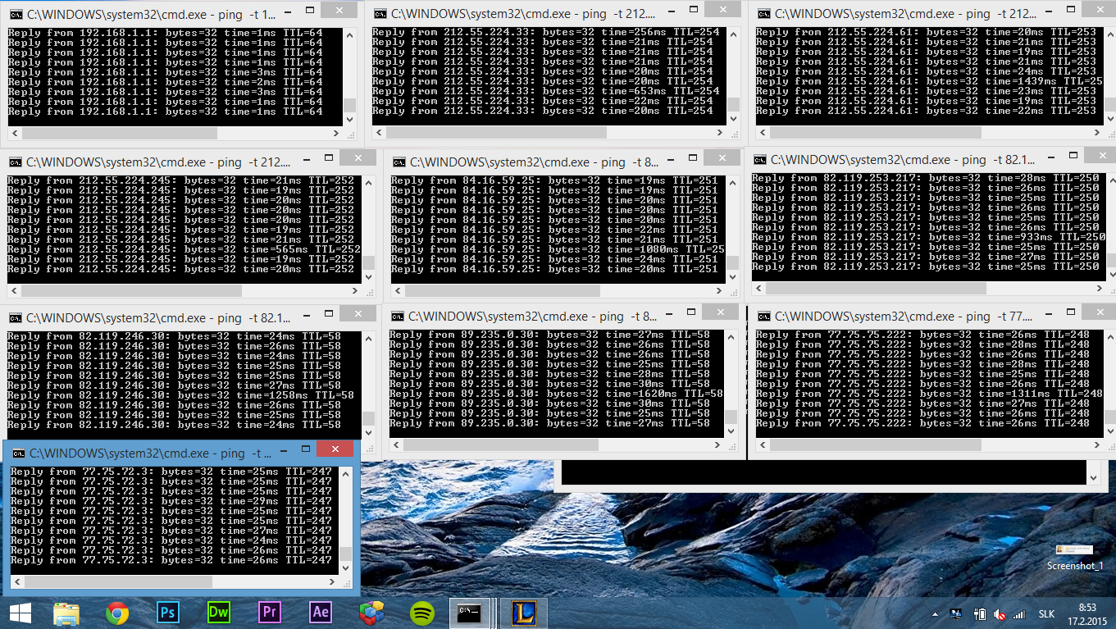Screen dimensions: 1116x629
Task: Open Dreamweaver from the taskbar
Action: pos(218,613)
